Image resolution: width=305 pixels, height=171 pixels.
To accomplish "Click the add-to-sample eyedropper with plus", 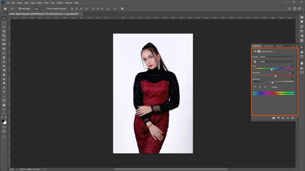I will coord(260,87).
